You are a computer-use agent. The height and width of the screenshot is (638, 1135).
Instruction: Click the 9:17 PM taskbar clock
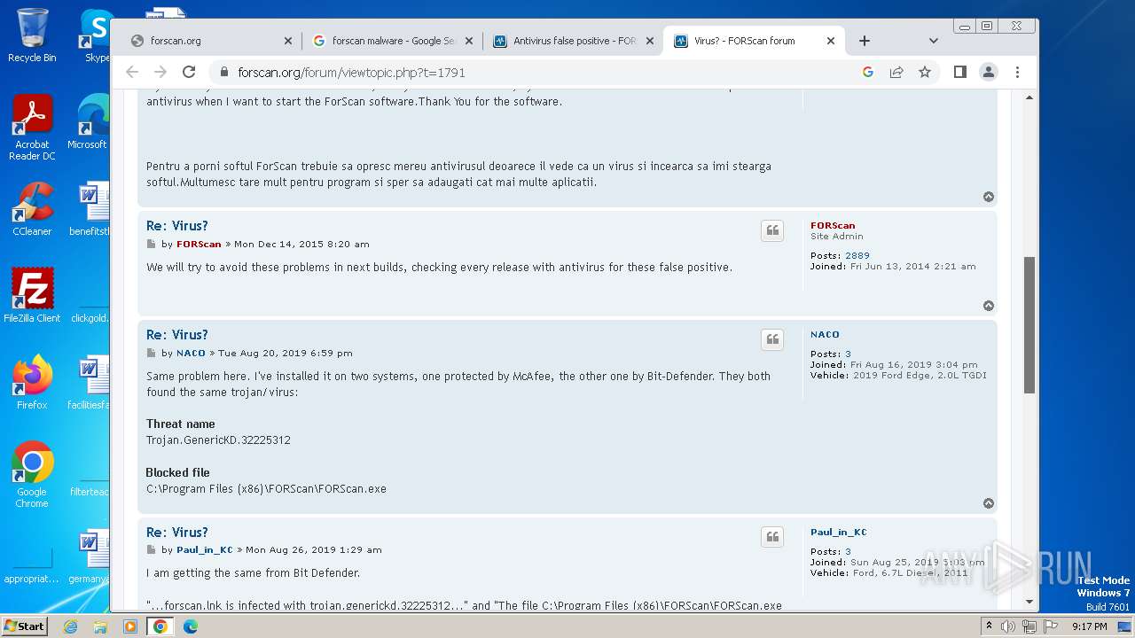[1089, 626]
